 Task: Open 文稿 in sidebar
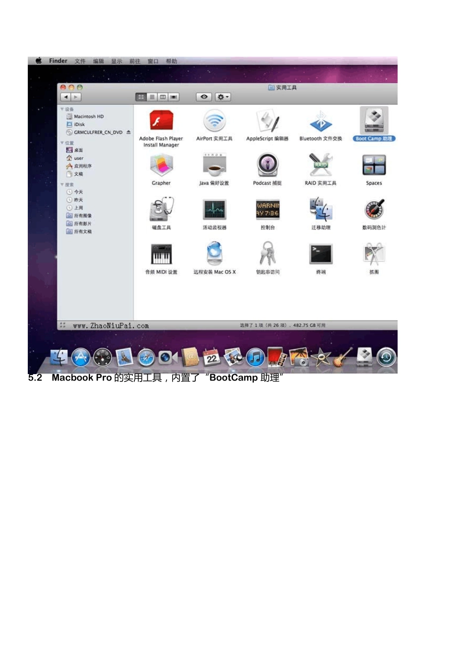click(74, 174)
